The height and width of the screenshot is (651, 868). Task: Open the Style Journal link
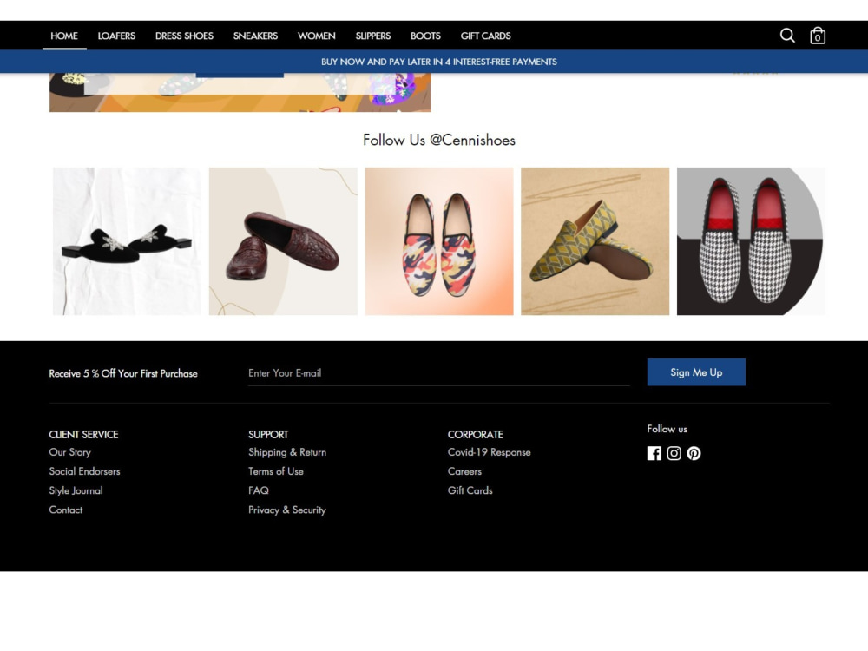click(x=76, y=490)
